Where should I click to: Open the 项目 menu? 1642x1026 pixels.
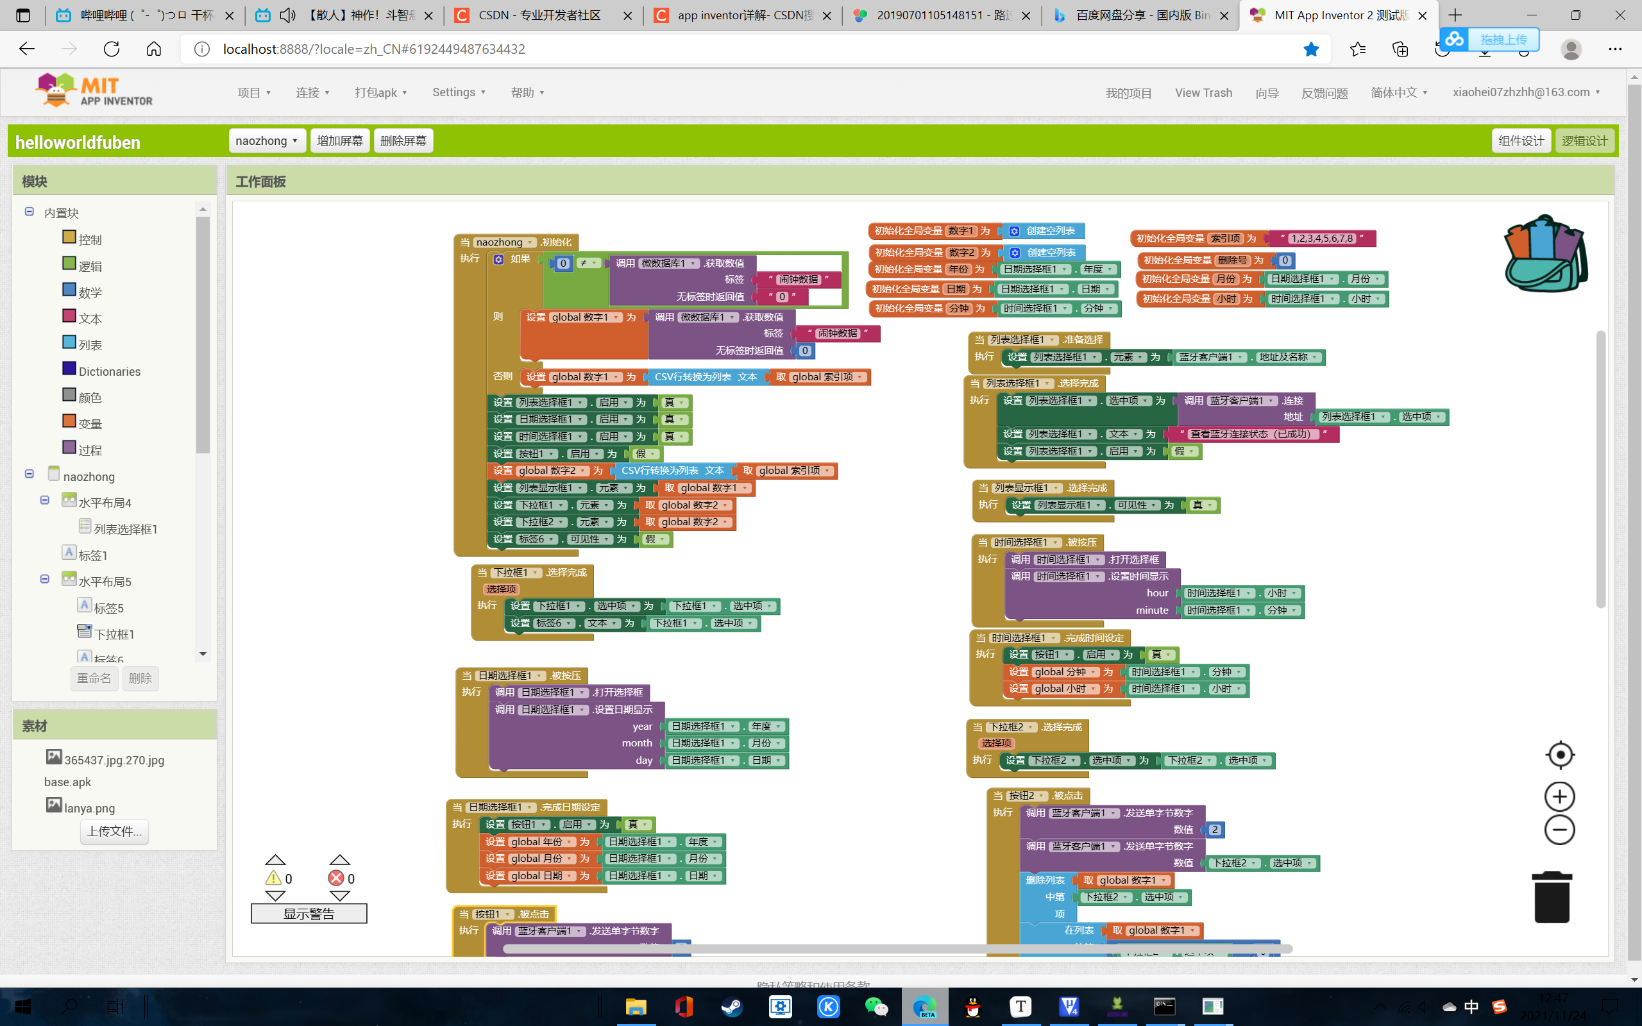(254, 92)
